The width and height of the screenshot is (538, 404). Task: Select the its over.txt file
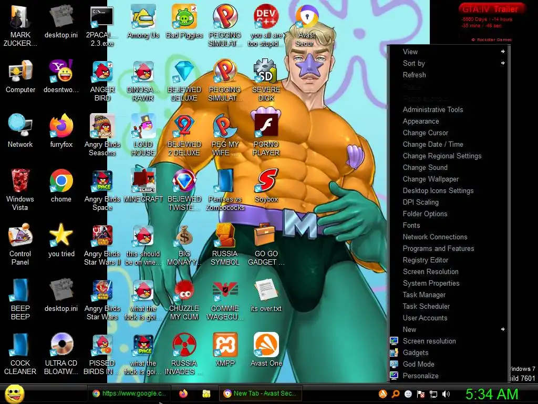point(266,295)
